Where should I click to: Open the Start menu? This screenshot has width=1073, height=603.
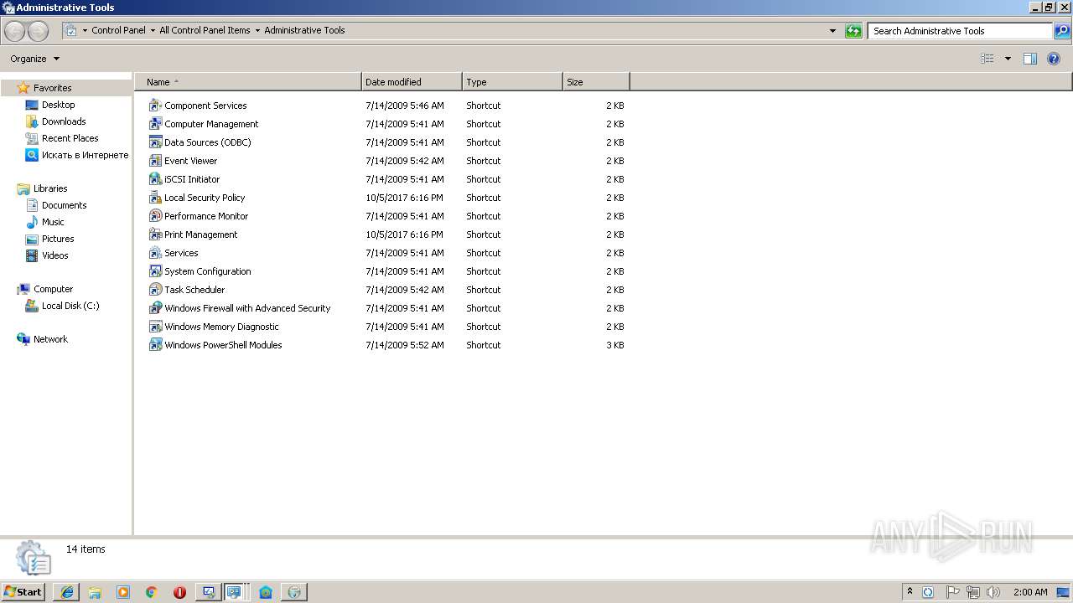(x=23, y=592)
